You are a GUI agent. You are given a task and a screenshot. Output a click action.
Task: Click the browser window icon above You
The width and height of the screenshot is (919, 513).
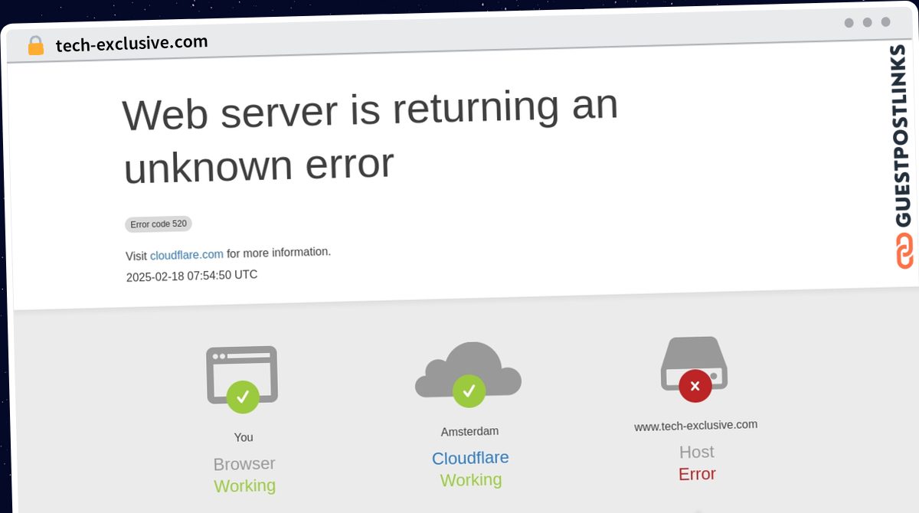pos(242,379)
